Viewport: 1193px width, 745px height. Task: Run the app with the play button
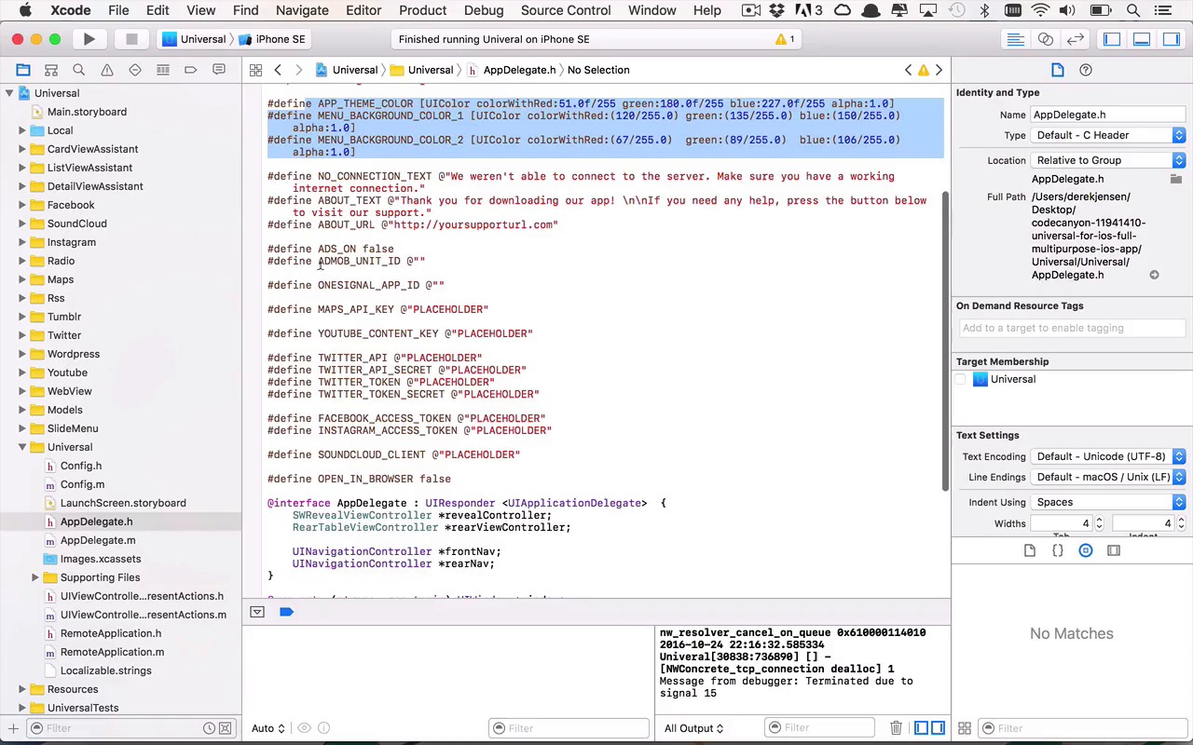(x=89, y=39)
